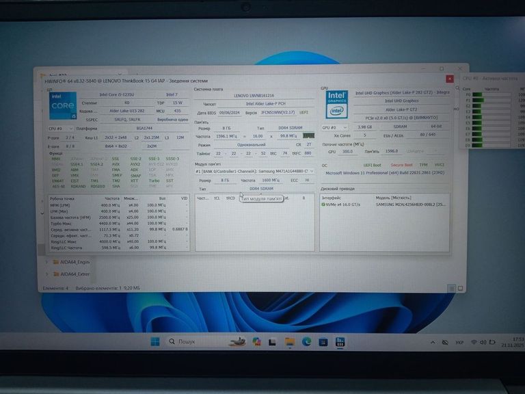Click the Intel Alder Lake-P PCH chipset field
525x394 pixels.
click(265, 104)
